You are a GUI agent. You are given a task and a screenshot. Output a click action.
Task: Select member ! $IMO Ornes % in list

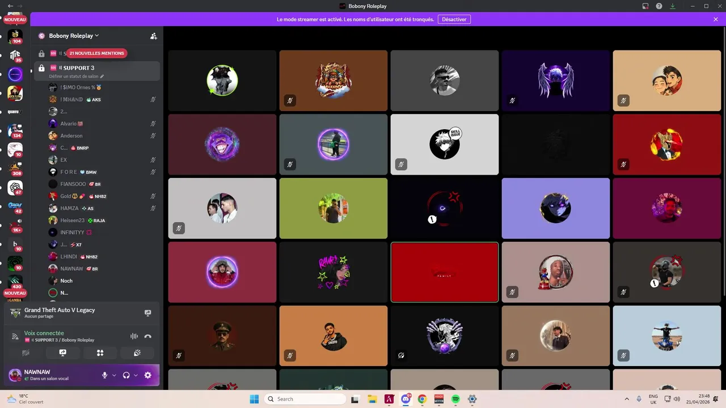pos(102,87)
